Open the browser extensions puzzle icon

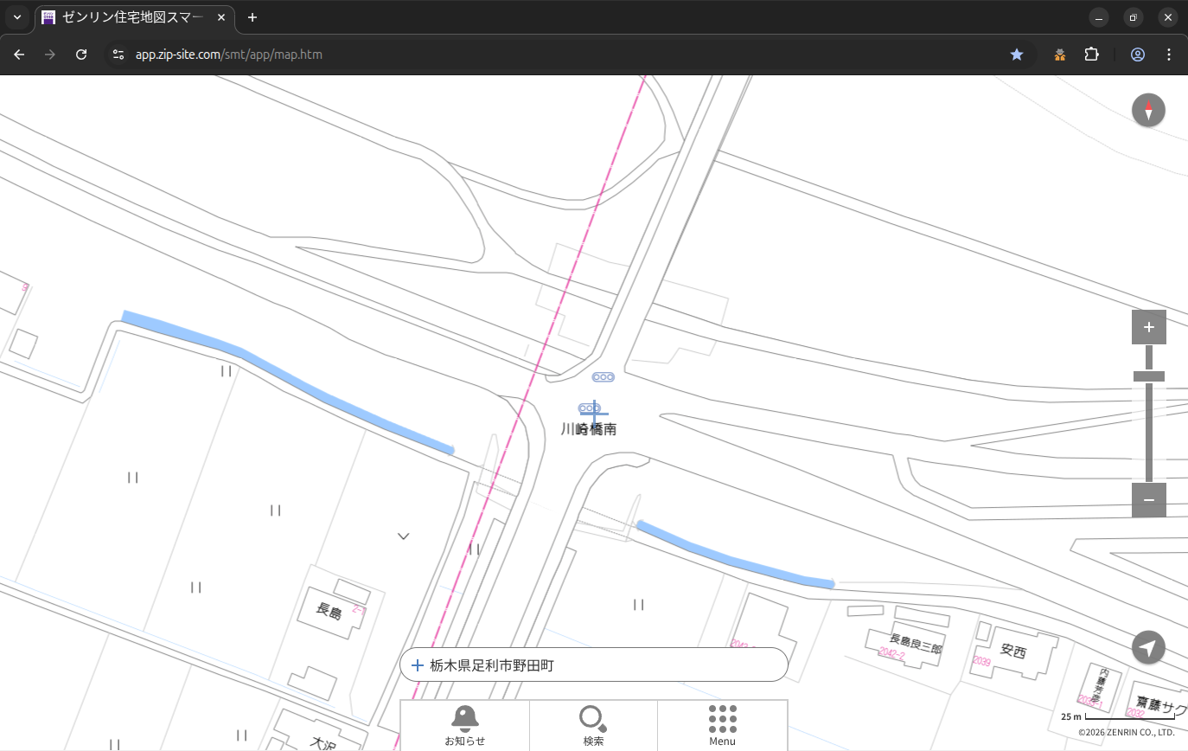[1091, 55]
